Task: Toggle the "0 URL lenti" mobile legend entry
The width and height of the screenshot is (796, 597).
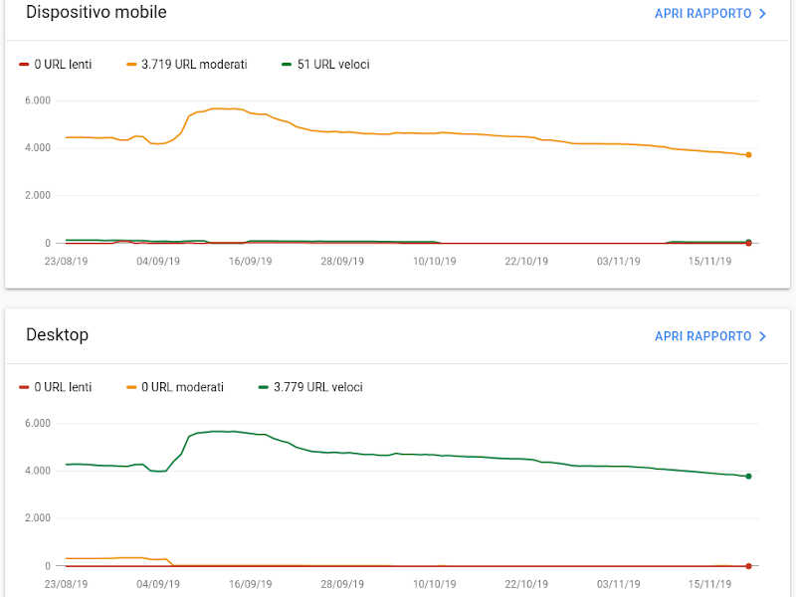Action: click(56, 64)
